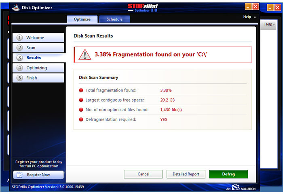The width and height of the screenshot is (283, 194).
Task: Open the Detailed Report
Action: (x=186, y=174)
